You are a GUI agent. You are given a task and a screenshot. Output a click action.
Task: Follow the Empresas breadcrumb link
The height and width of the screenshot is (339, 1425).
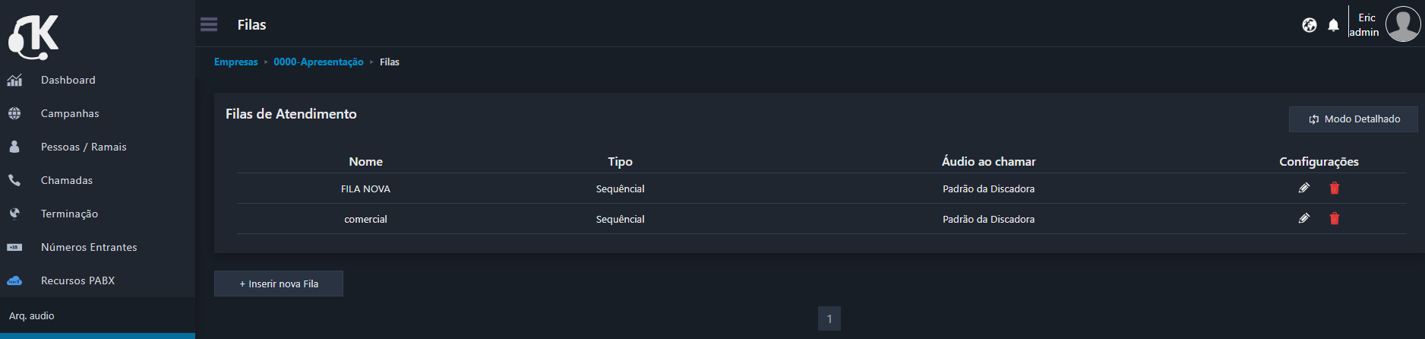pyautogui.click(x=236, y=62)
